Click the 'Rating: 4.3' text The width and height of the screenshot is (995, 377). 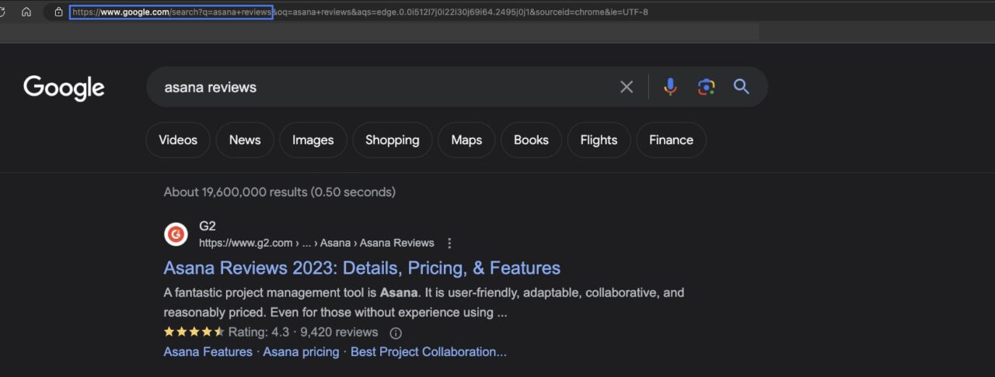coord(259,333)
